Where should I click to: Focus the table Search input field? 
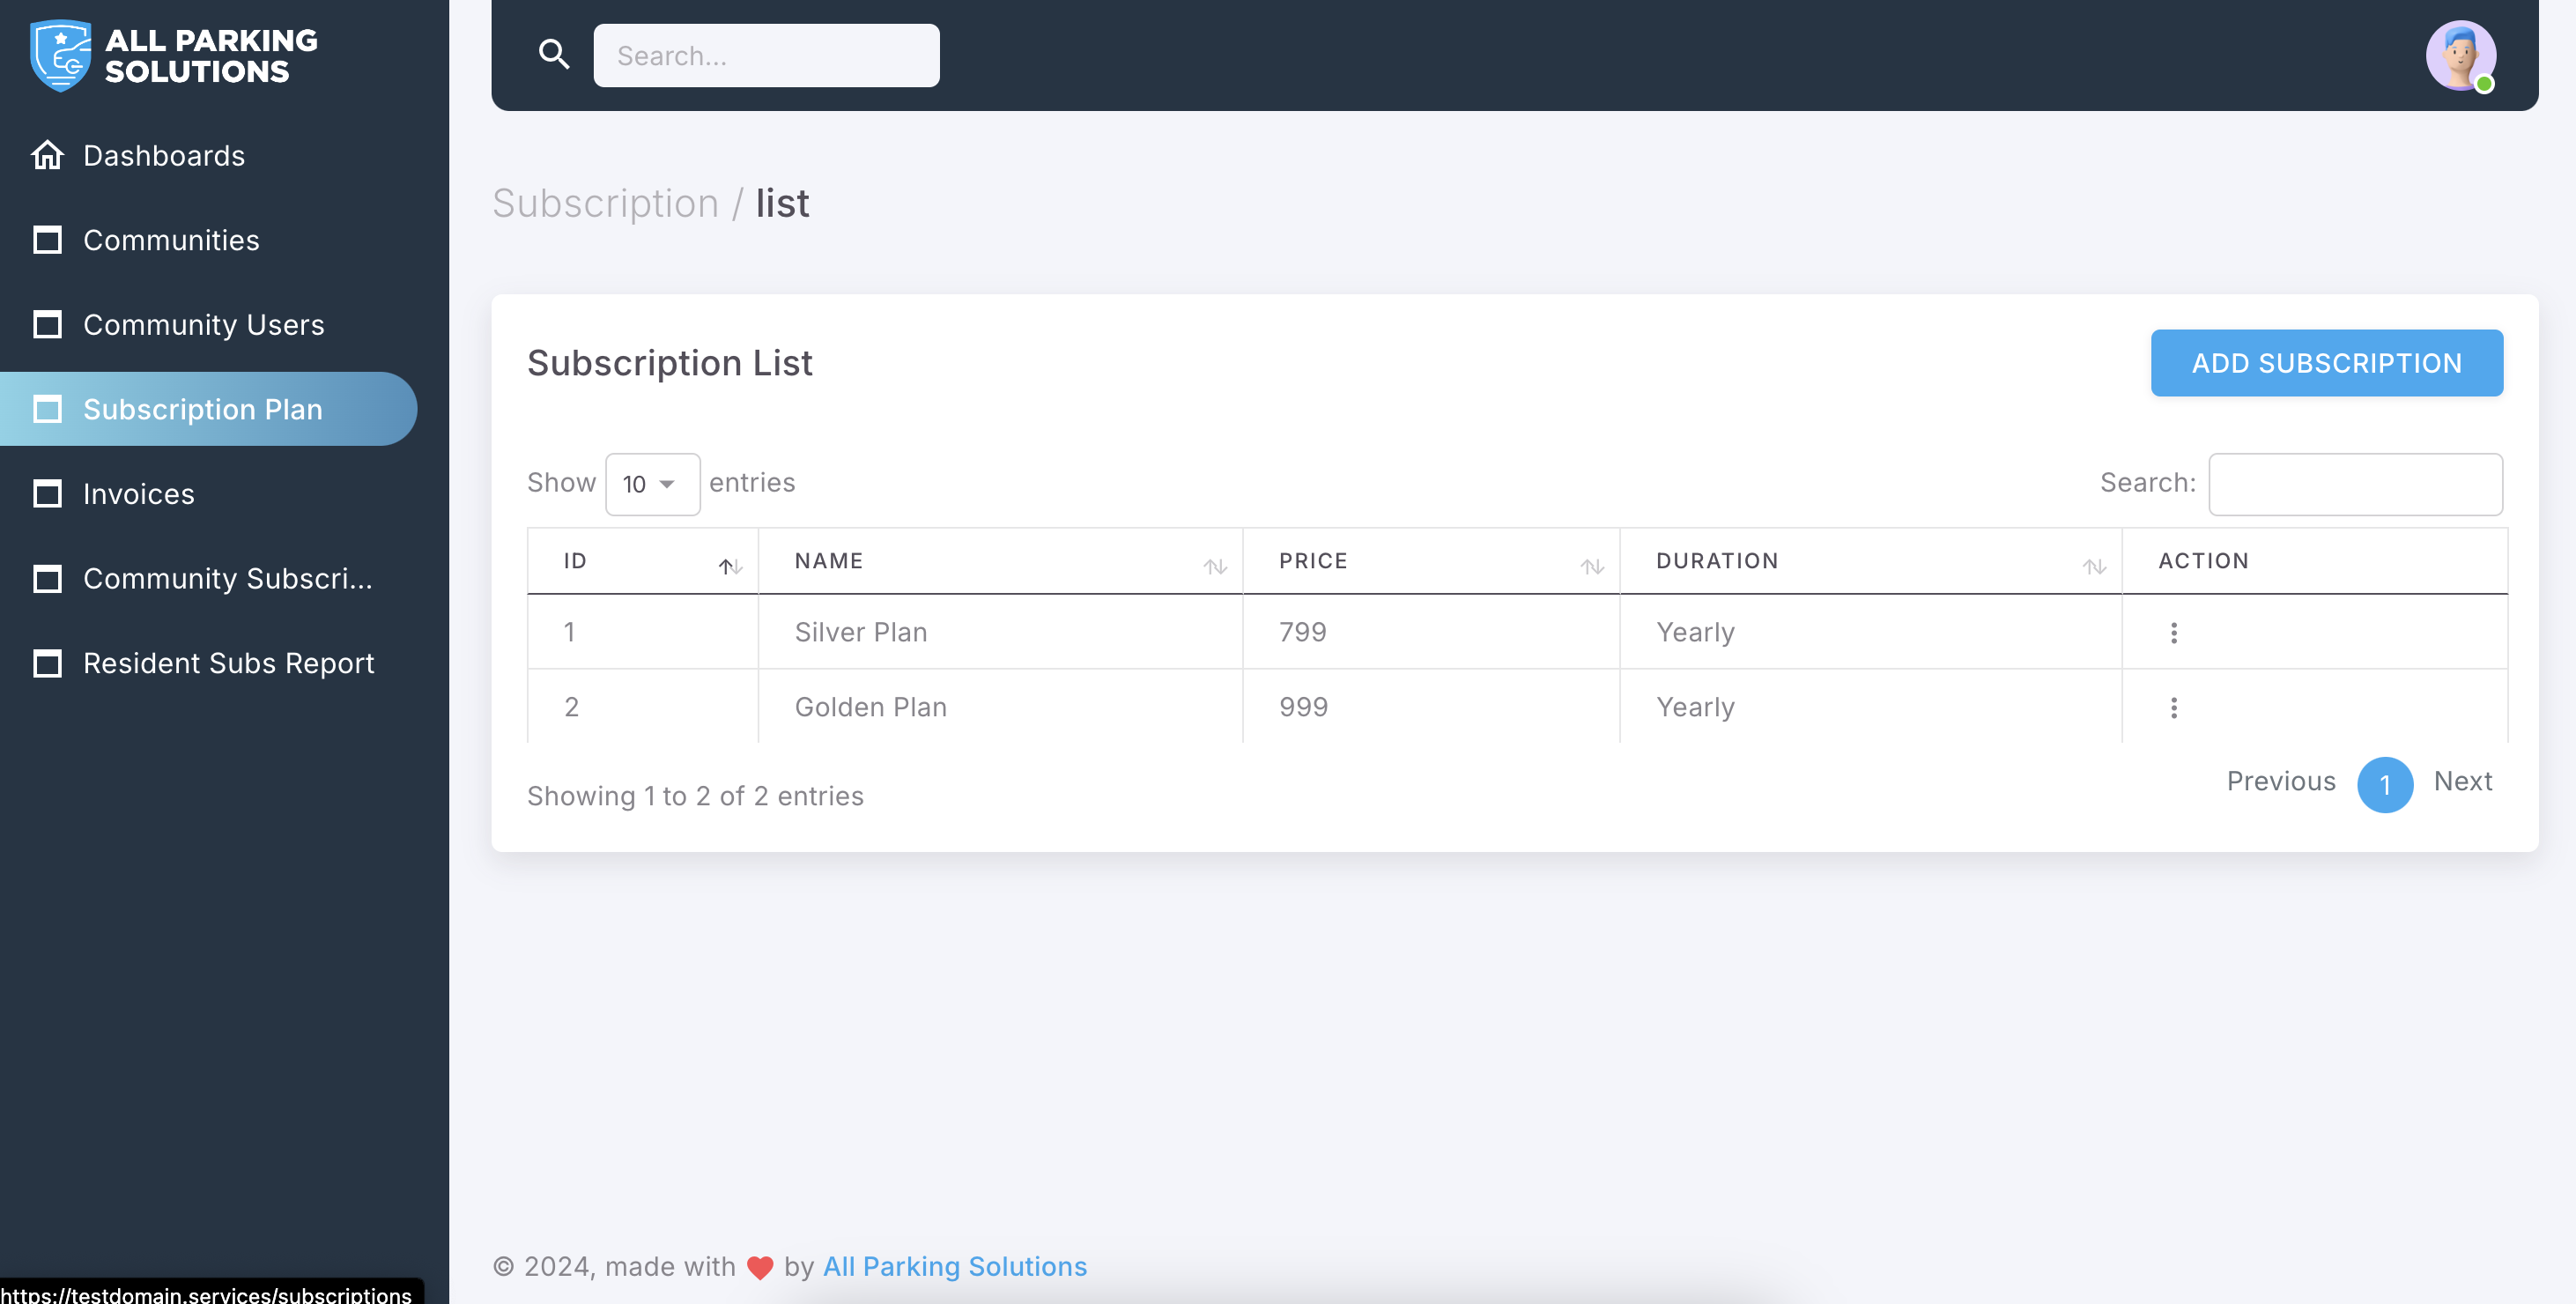(x=2354, y=484)
